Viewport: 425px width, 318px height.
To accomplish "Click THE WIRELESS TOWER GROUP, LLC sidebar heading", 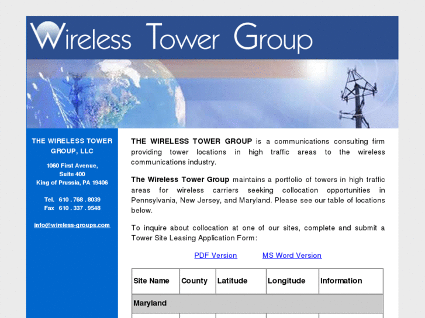I will 72,146.
